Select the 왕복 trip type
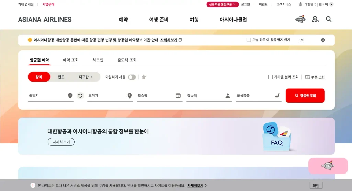 [x=39, y=77]
